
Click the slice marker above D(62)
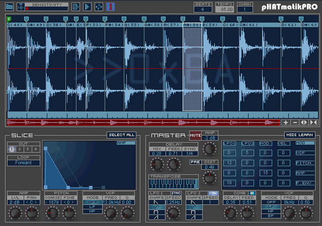click(x=281, y=20)
